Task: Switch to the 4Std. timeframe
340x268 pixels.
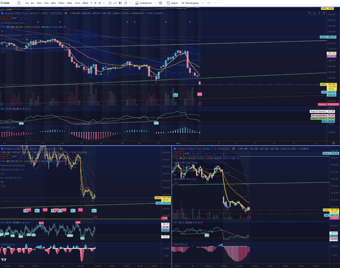Action: [x=85, y=3]
